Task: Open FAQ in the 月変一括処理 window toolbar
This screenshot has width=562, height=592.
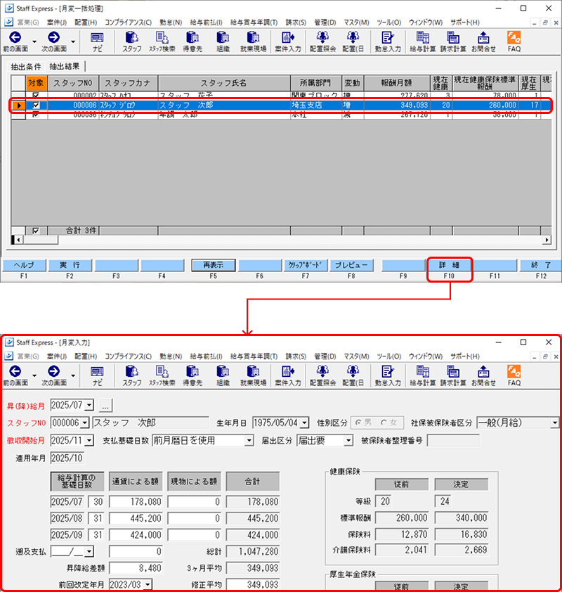Action: (514, 41)
